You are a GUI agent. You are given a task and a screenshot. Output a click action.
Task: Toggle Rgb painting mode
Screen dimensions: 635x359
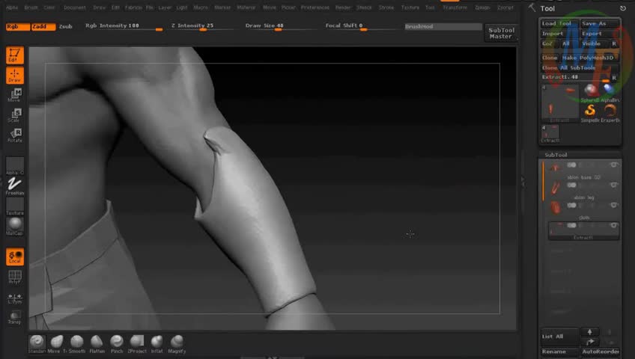[18, 27]
